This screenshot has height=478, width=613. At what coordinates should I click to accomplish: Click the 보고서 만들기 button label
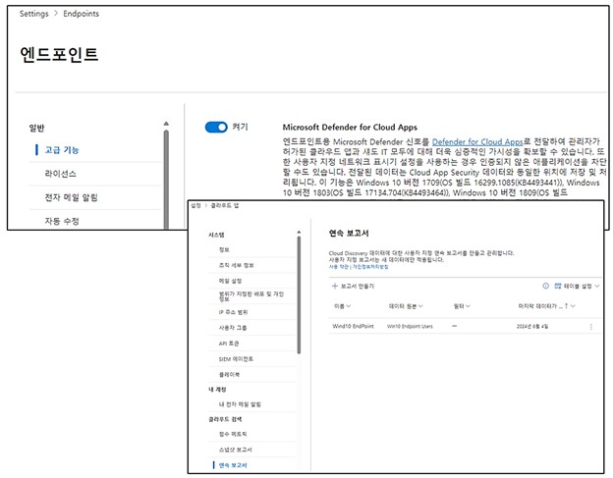tap(358, 287)
